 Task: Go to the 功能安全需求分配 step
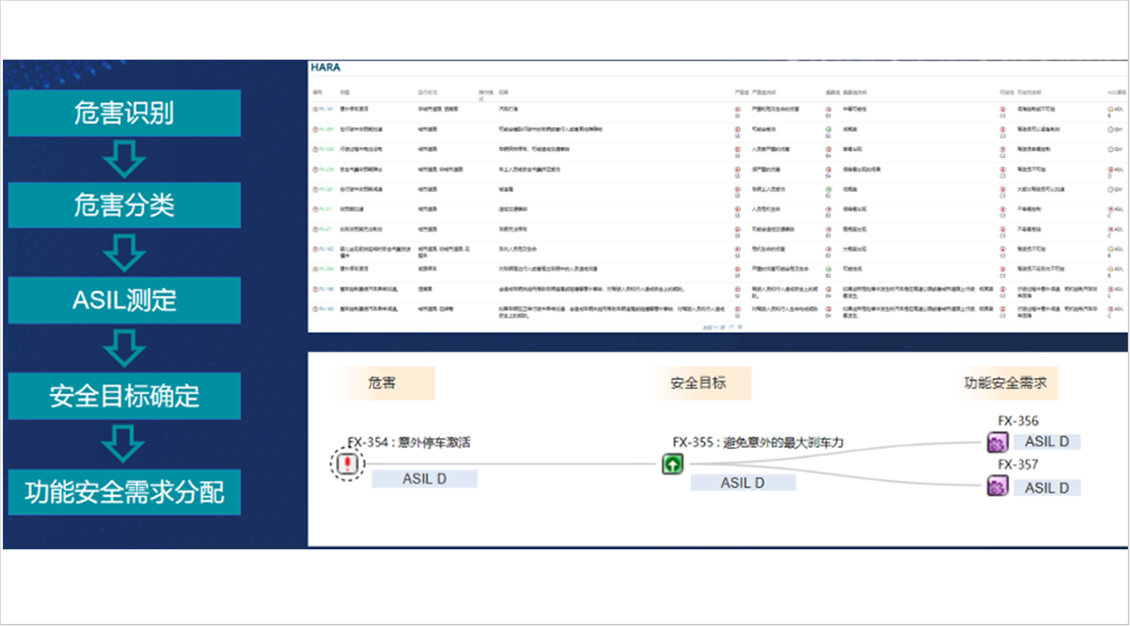124,492
